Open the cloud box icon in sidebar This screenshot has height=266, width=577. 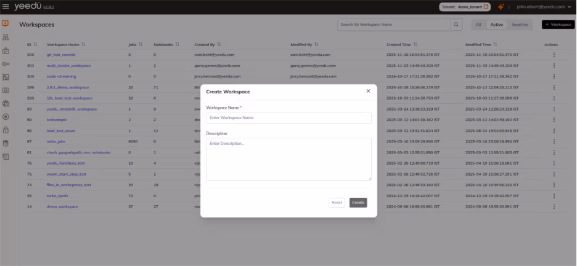click(6, 90)
